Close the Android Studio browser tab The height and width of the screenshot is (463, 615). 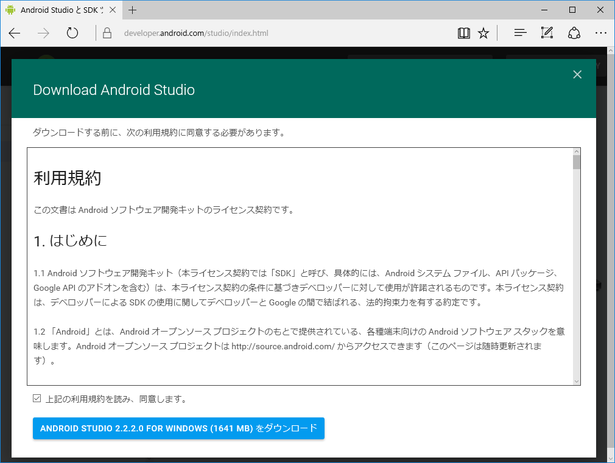(x=113, y=10)
